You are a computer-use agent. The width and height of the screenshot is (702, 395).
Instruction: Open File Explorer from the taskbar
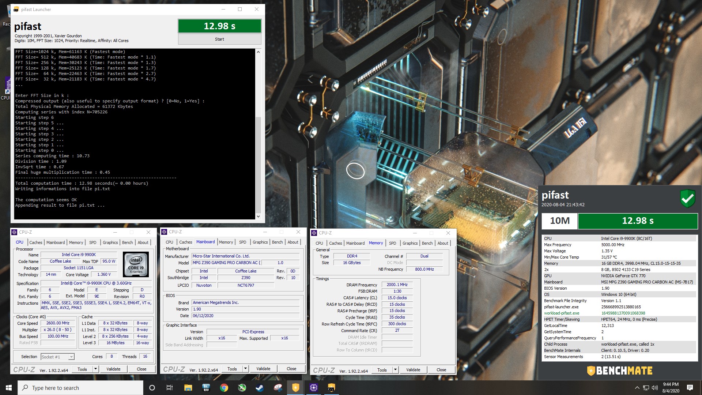pyautogui.click(x=188, y=388)
